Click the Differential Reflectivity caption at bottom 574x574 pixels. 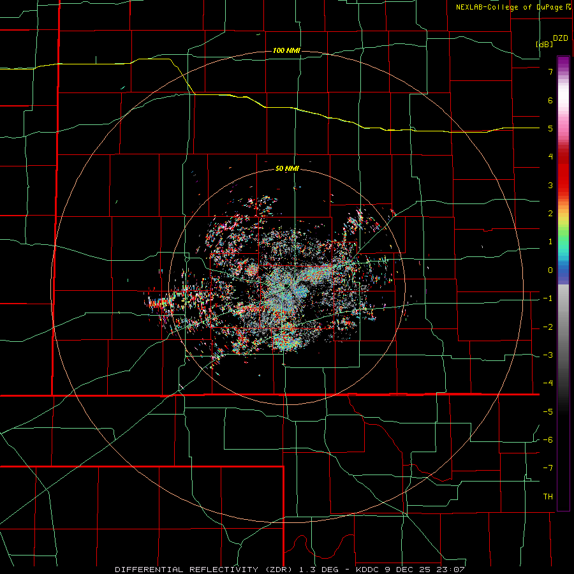(x=290, y=570)
